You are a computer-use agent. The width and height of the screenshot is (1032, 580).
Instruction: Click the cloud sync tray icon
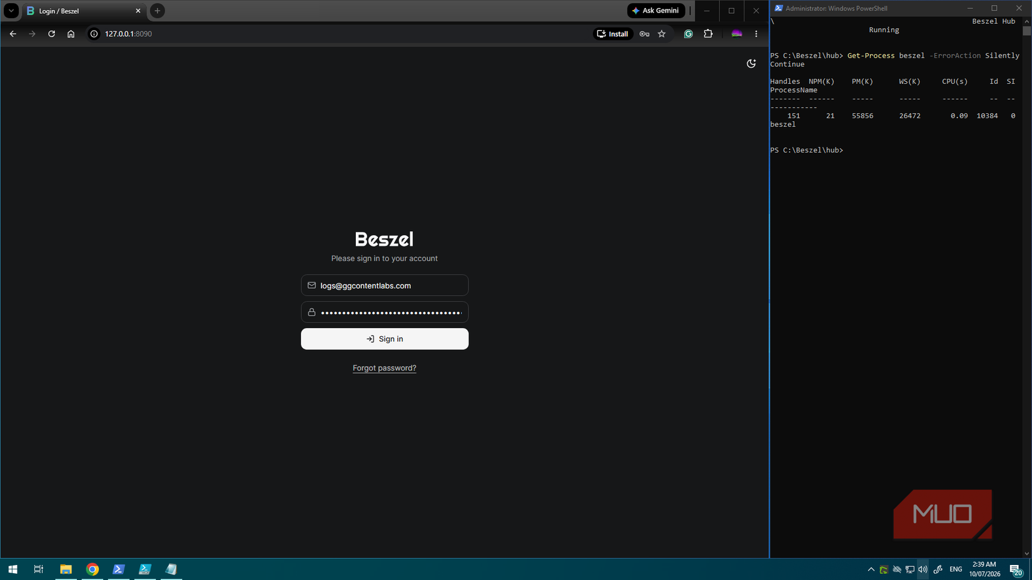pos(897,569)
